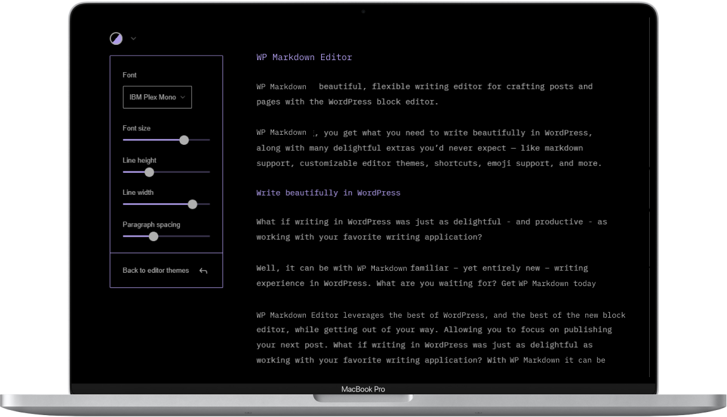Image resolution: width=727 pixels, height=417 pixels.
Task: Click the Font label
Action: [129, 75]
